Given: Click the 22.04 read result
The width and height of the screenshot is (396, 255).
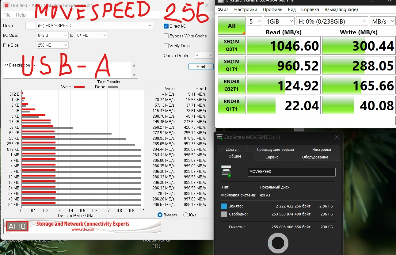Looking at the screenshot, I should point(284,105).
